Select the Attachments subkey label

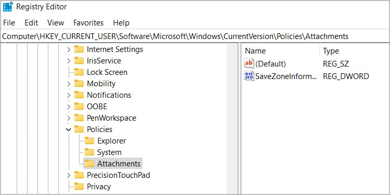tap(119, 164)
